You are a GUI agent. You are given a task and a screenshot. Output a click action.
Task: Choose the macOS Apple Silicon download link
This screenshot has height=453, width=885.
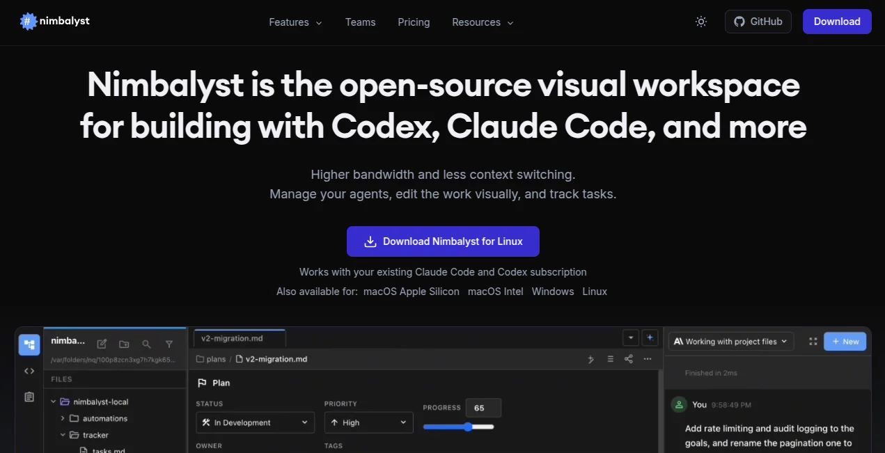[x=412, y=292]
